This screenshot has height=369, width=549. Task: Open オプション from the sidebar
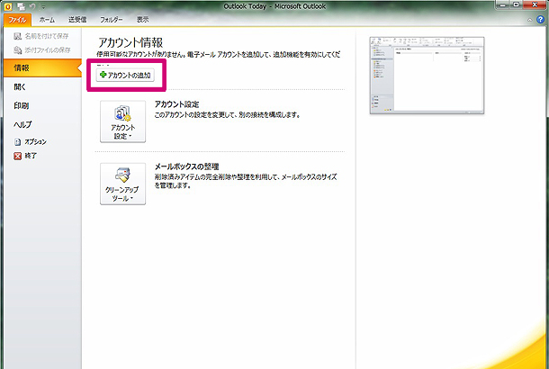[x=31, y=142]
